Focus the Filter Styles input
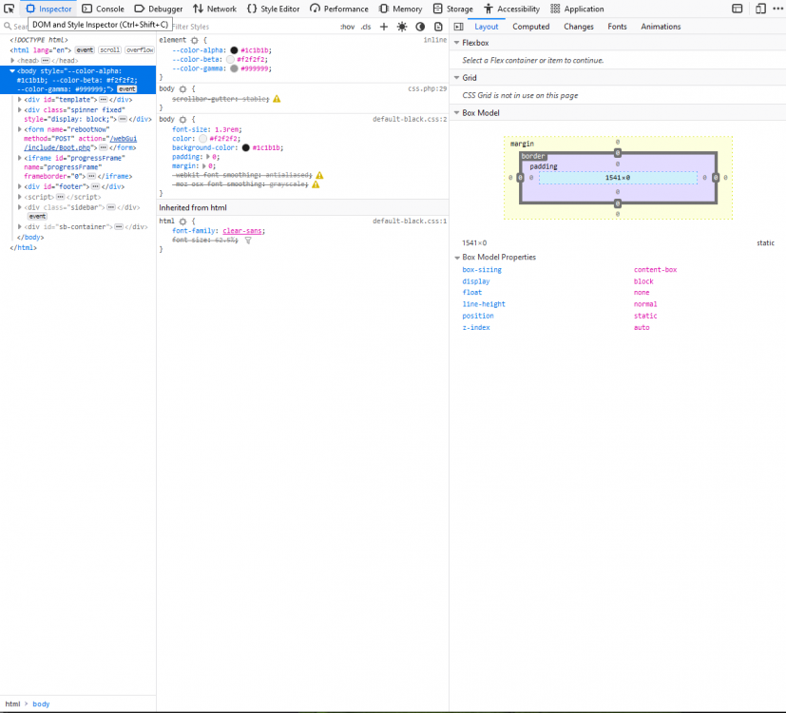786x713 pixels. [253, 27]
